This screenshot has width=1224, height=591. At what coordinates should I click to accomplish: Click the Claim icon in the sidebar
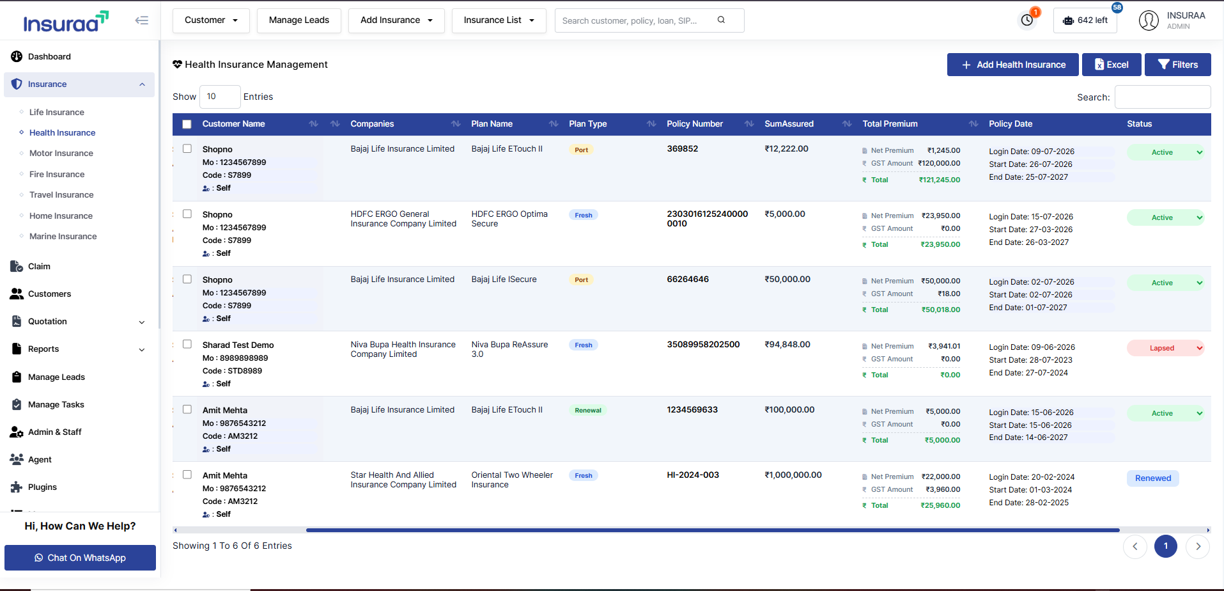(17, 266)
